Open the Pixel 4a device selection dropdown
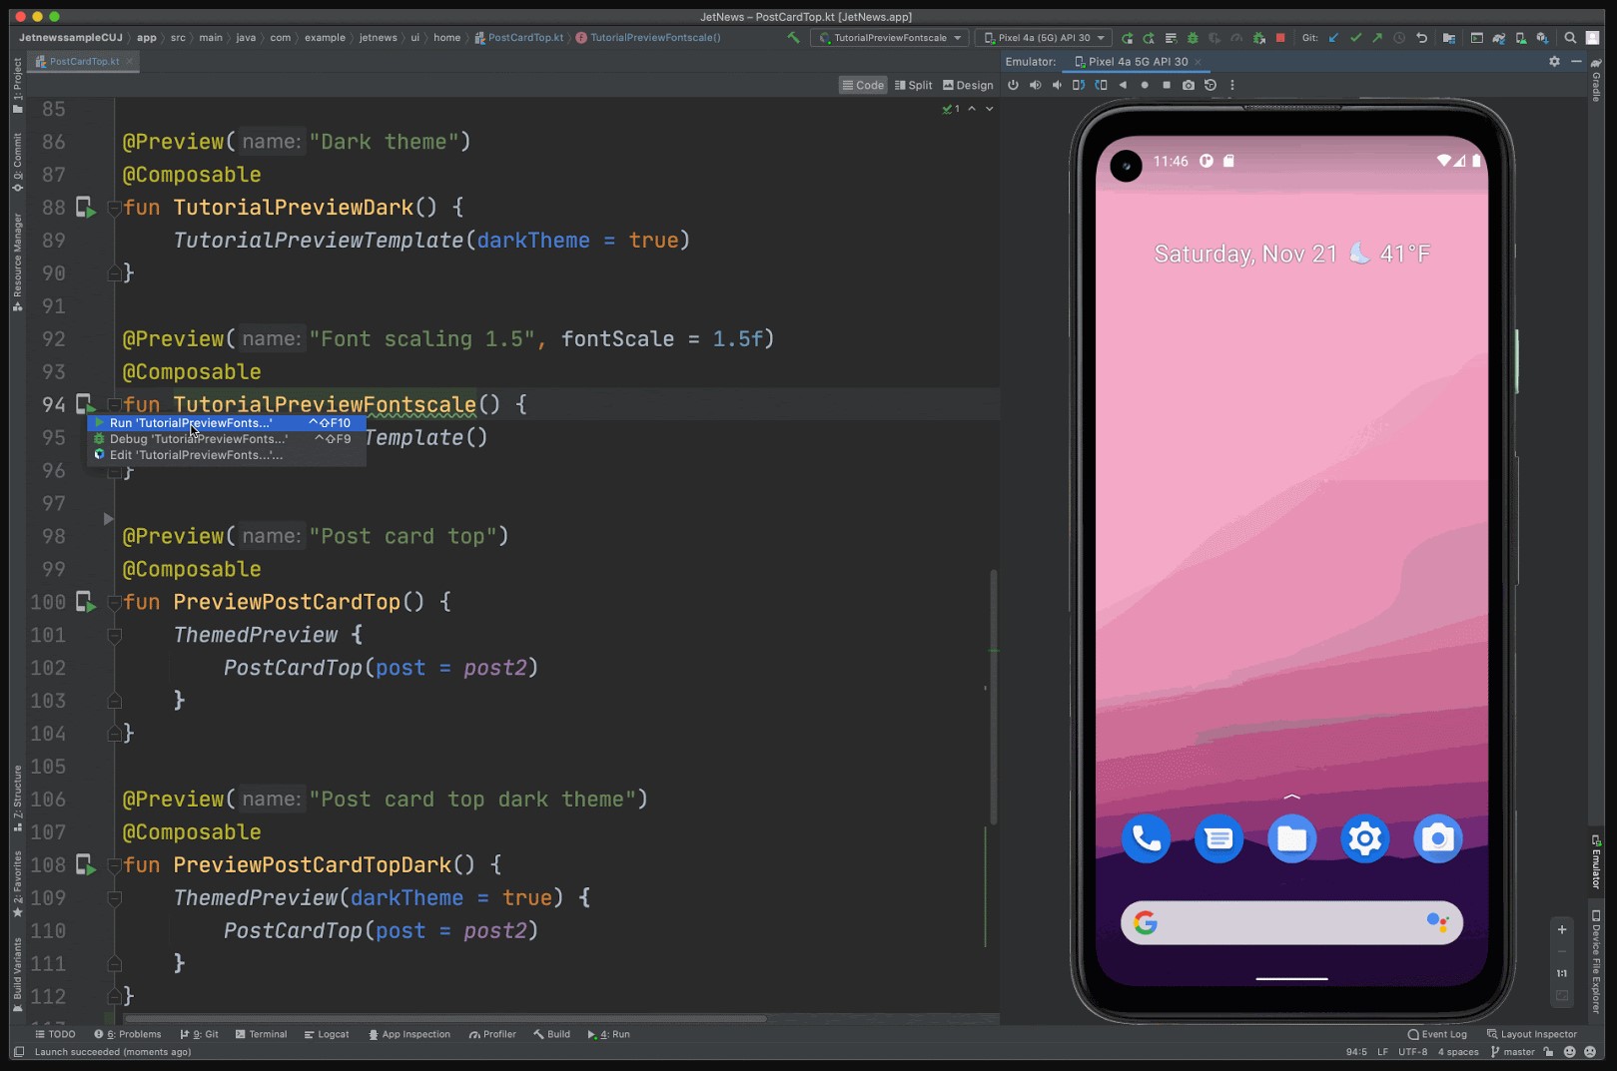The image size is (1617, 1071). point(1043,37)
